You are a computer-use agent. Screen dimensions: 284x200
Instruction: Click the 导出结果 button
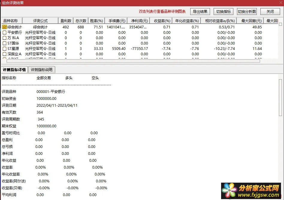pos(200,12)
